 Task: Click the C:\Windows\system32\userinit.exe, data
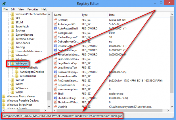[x=130, y=107]
